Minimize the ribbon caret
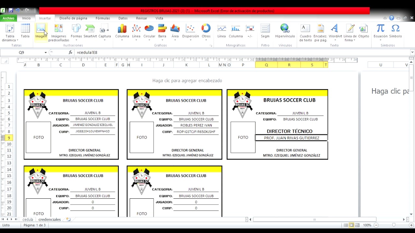Image resolution: width=415 pixels, height=233 pixels. click(x=385, y=18)
